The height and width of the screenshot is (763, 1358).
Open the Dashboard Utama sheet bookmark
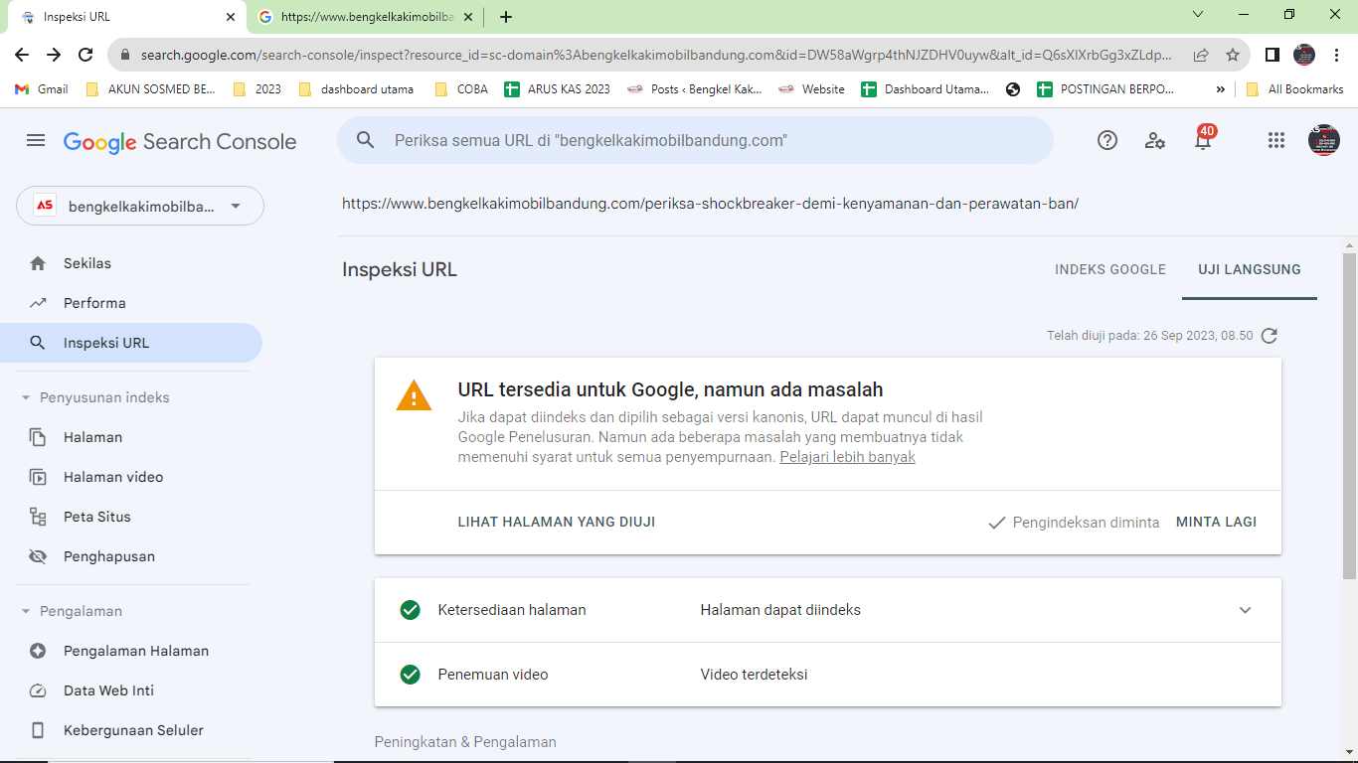(x=926, y=89)
